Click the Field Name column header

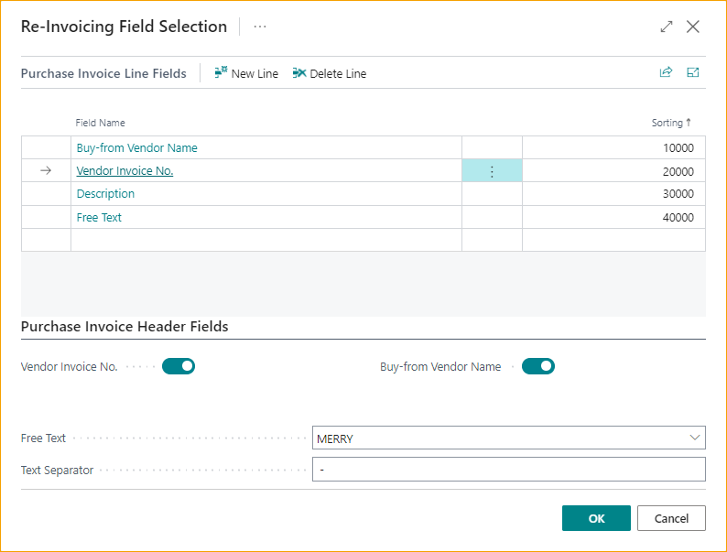[101, 123]
